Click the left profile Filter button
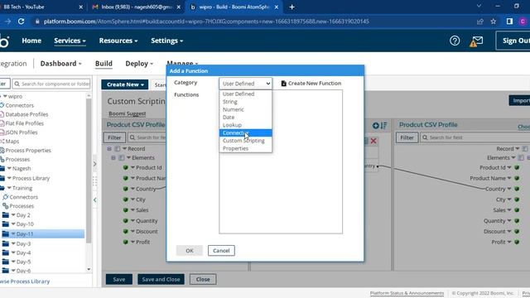The height and width of the screenshot is (298, 530). pyautogui.click(x=114, y=137)
